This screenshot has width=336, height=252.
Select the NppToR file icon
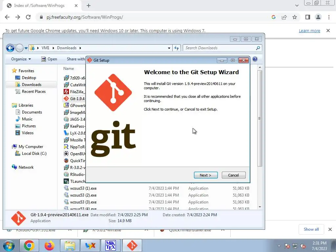point(66,147)
